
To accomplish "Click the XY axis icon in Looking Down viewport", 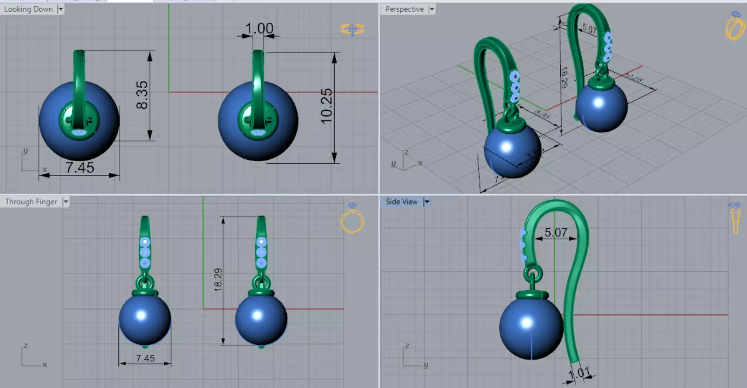I will (x=34, y=160).
